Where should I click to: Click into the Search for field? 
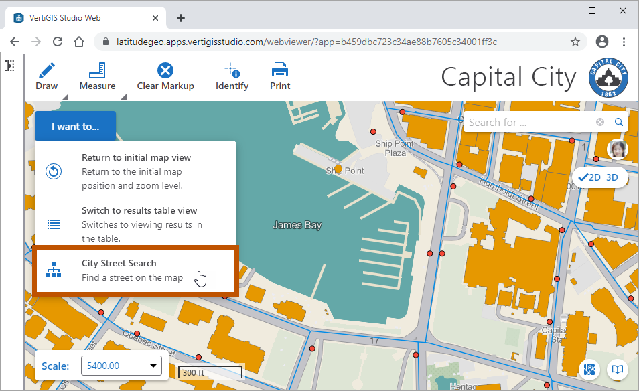coord(529,122)
